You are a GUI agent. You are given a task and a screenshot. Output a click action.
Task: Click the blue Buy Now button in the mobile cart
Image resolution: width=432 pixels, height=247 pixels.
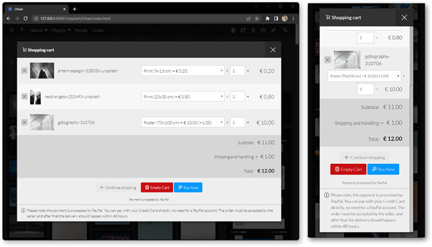383,169
